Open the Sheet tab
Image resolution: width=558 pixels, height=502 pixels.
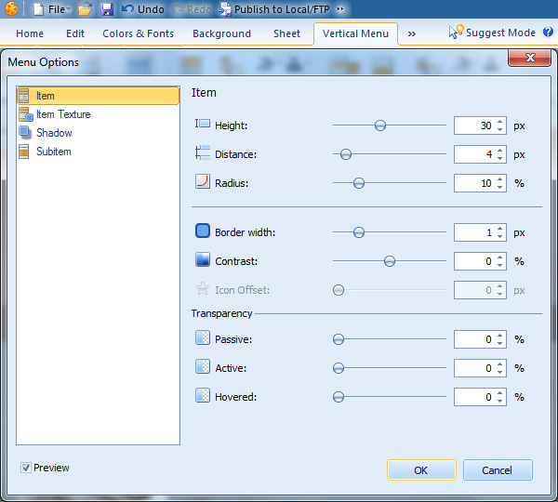coord(286,33)
